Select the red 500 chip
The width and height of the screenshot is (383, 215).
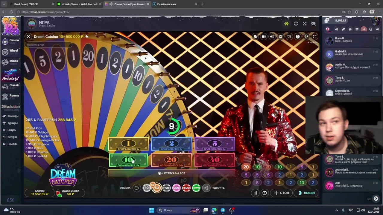coord(186,188)
